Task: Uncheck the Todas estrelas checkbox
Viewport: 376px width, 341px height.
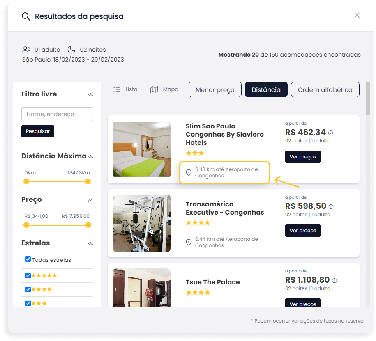Action: point(28,259)
